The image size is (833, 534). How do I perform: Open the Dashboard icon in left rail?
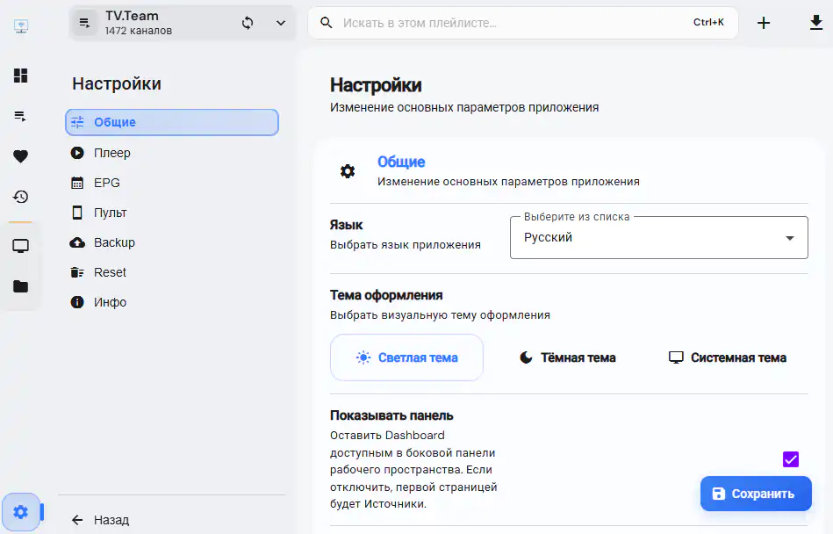21,76
